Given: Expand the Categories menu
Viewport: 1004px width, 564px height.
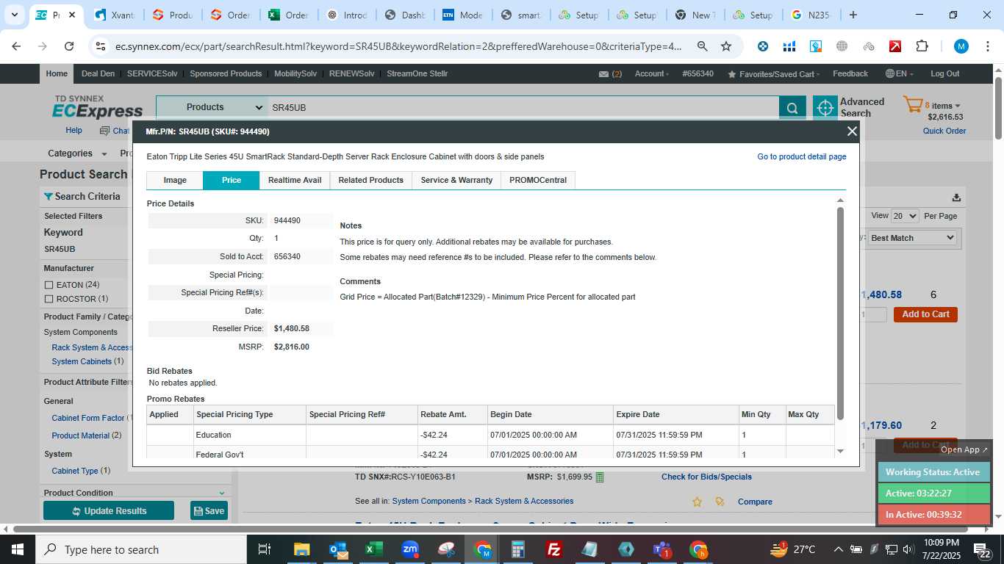Looking at the screenshot, I should pos(77,153).
